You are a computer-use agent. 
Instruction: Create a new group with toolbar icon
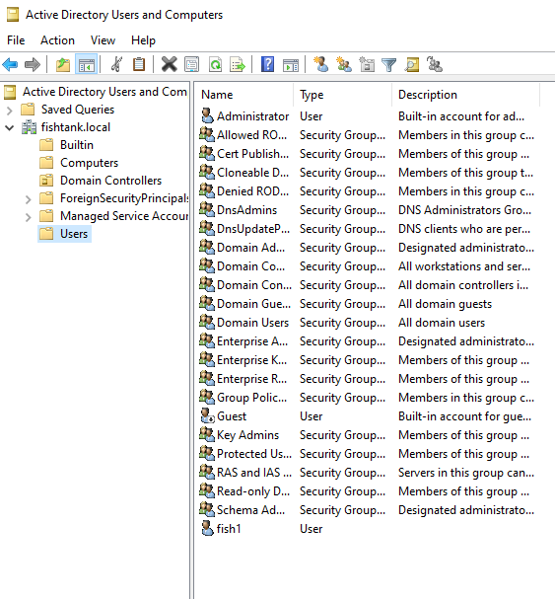tap(343, 64)
